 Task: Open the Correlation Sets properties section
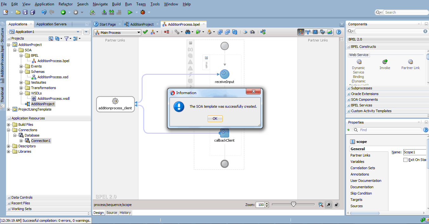coord(362,168)
